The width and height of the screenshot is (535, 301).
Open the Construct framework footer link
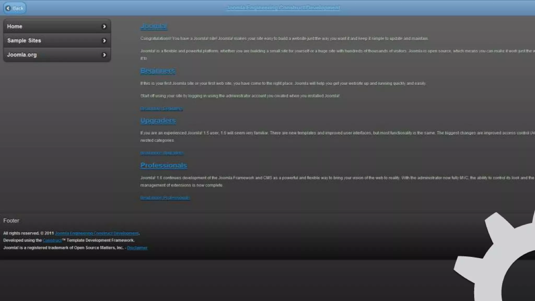[x=52, y=240]
